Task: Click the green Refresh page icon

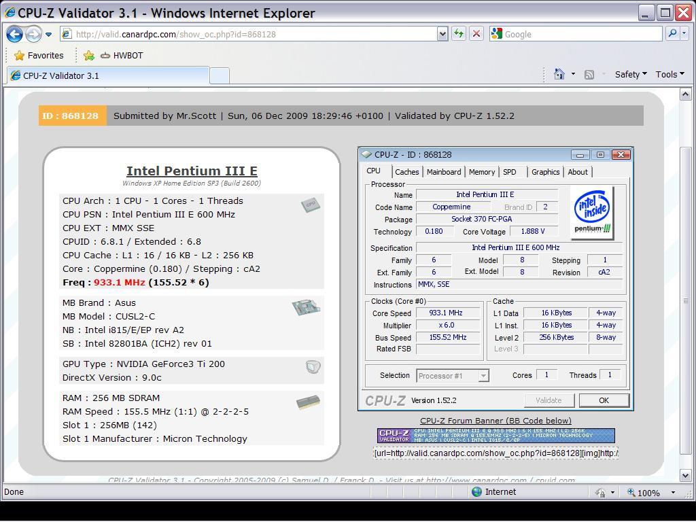Action: point(459,34)
